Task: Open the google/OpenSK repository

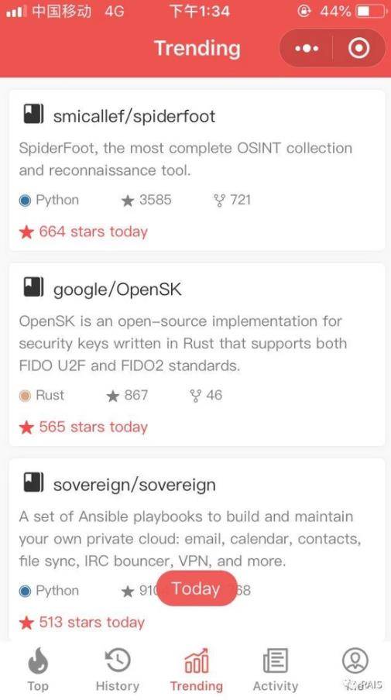Action: 118,290
